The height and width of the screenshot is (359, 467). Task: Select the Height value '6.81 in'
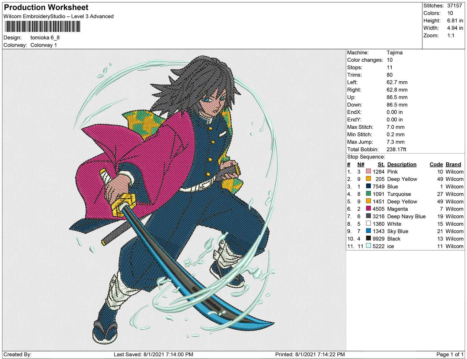point(455,21)
